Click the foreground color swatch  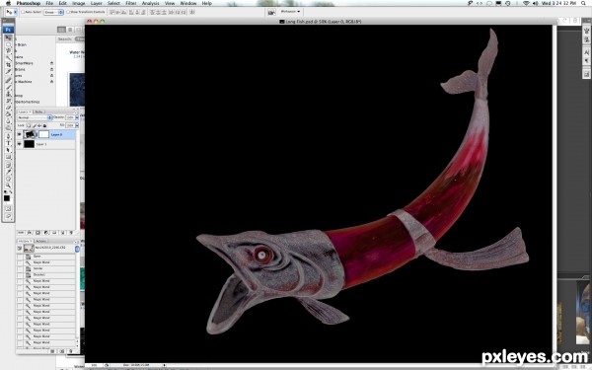7,198
